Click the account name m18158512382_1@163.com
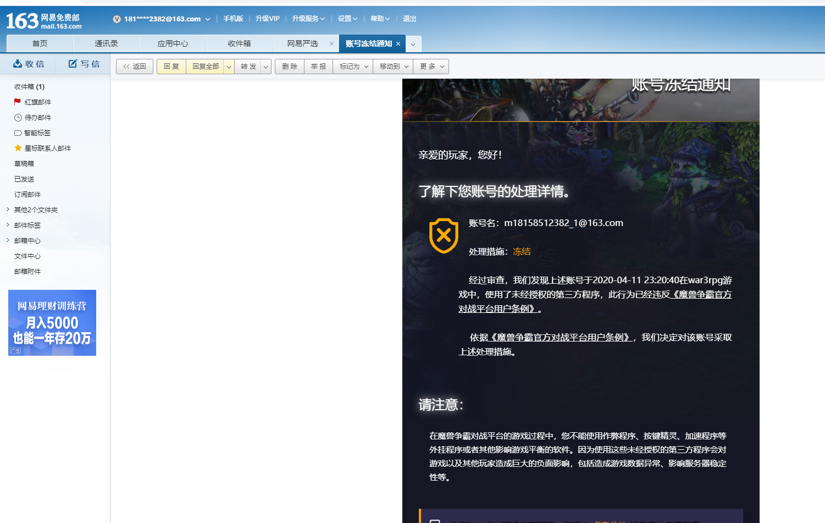The width and height of the screenshot is (825, 523). pos(563,223)
